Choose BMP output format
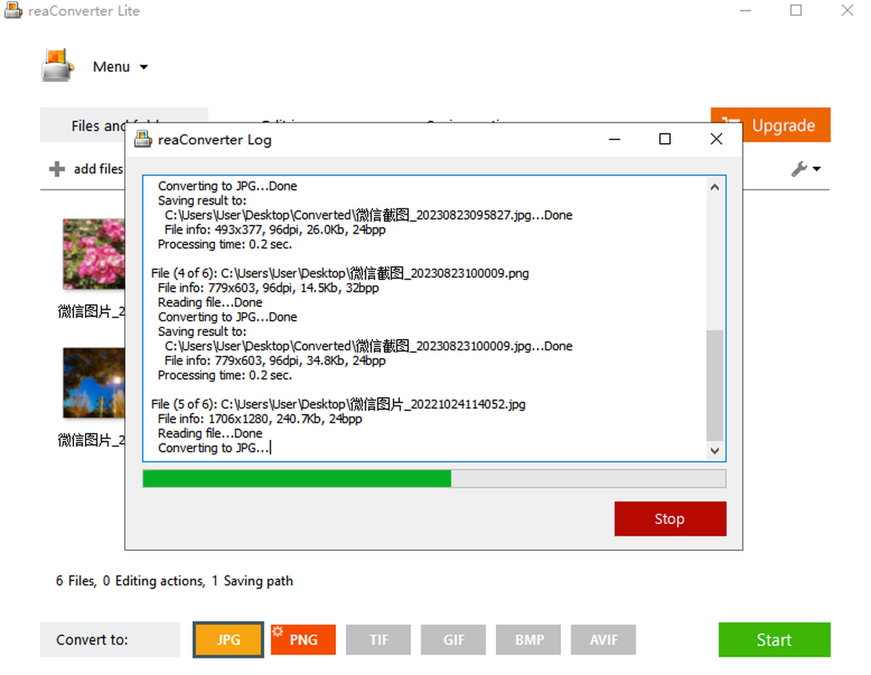871x675 pixels. pyautogui.click(x=529, y=640)
